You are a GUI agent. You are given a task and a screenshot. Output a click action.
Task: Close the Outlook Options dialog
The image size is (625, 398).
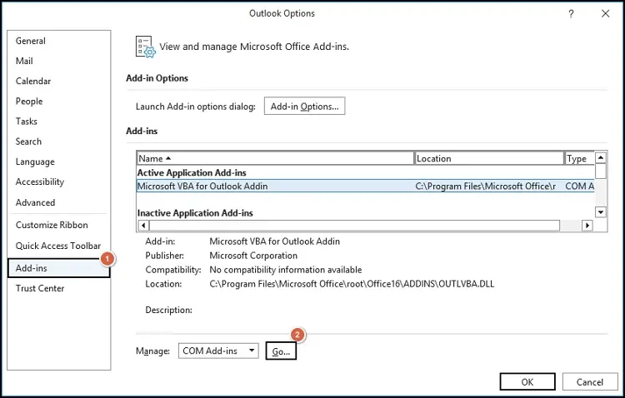click(606, 14)
